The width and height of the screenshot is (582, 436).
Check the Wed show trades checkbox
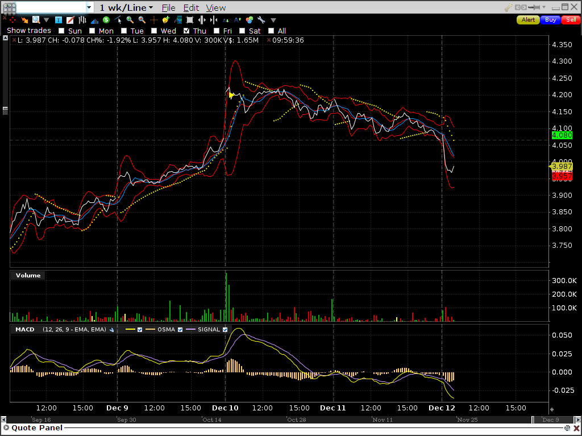tap(154, 31)
